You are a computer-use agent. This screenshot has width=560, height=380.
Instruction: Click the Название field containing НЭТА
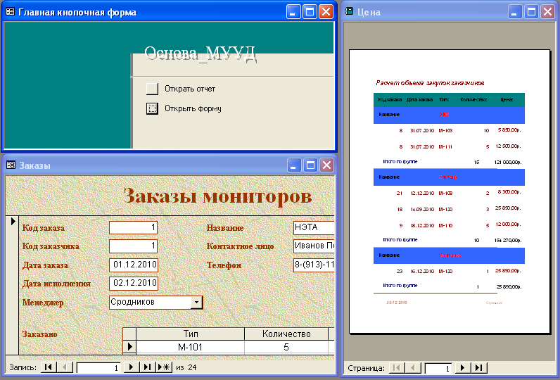tap(314, 227)
